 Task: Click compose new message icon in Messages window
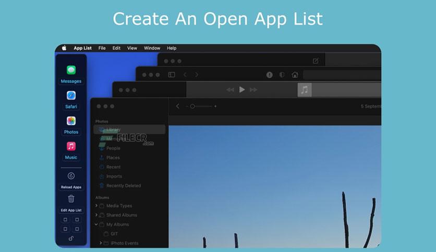tap(316, 61)
